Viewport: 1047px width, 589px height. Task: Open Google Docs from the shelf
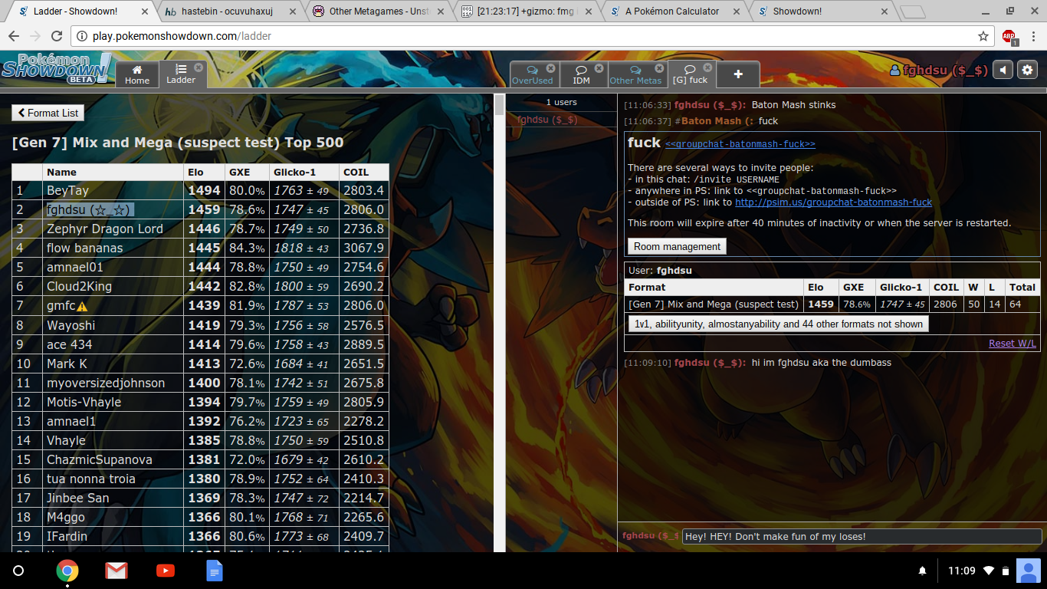point(215,571)
